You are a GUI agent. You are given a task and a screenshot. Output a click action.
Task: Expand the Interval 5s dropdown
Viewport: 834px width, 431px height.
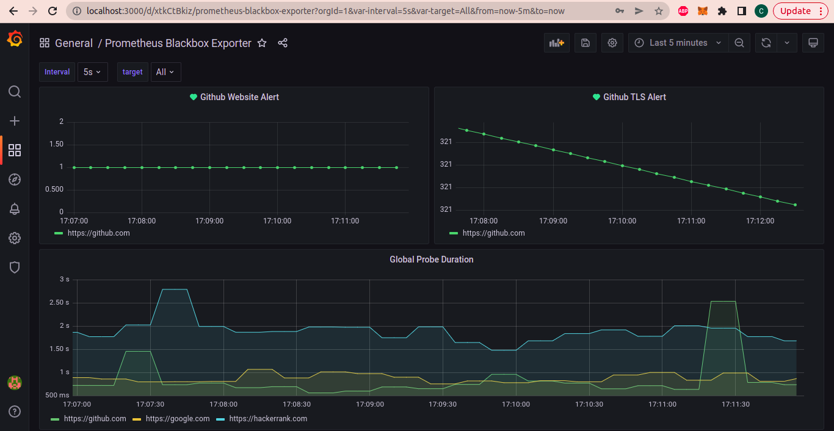pos(92,72)
